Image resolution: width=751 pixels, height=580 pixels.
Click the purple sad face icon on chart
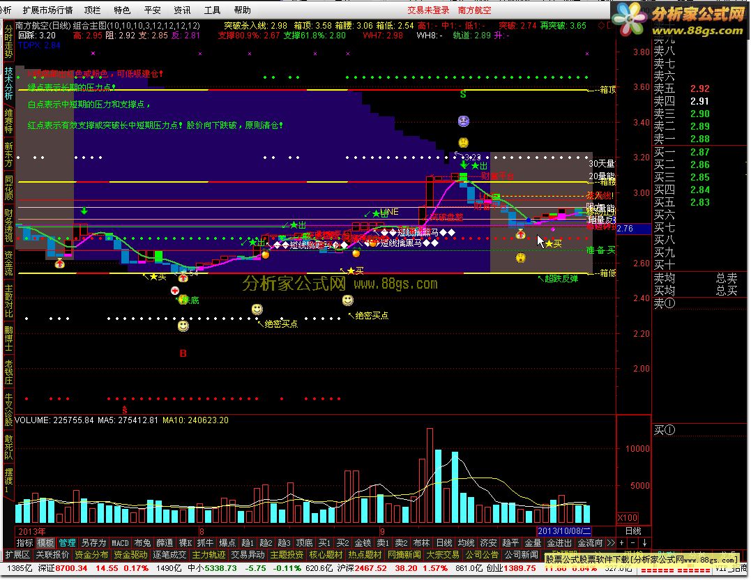pyautogui.click(x=463, y=121)
